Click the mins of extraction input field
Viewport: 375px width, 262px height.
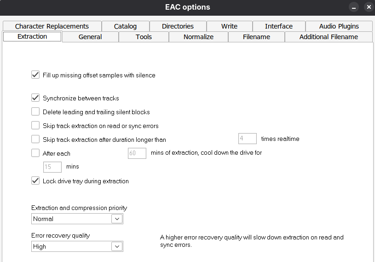[x=137, y=153]
